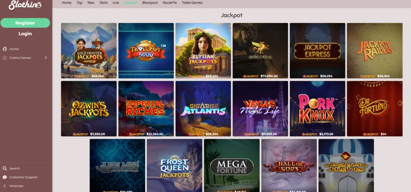Screen dimensions: 411x192
Task: Click jackpot star icon on Divine Fortune
Action: (x=244, y=76)
